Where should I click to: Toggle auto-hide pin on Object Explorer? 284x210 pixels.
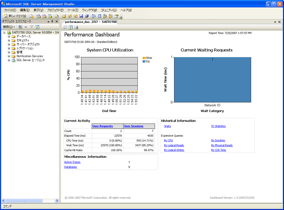[52, 22]
